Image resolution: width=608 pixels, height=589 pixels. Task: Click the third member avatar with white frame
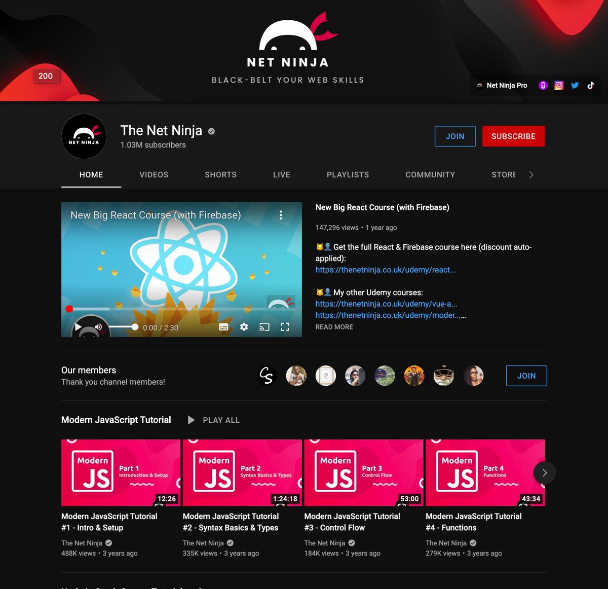tap(326, 376)
